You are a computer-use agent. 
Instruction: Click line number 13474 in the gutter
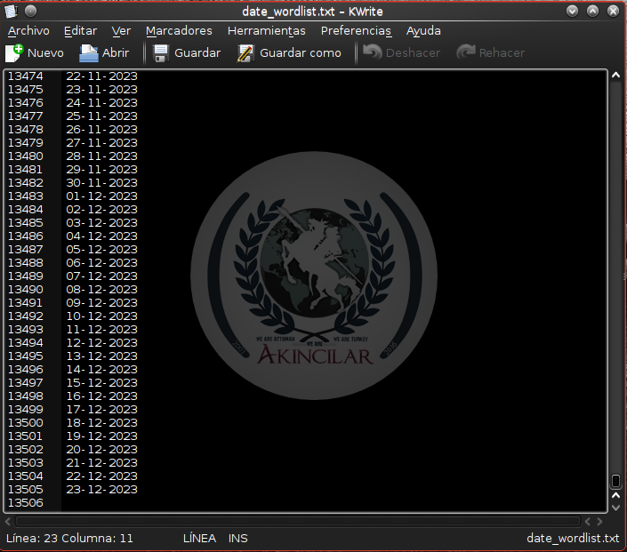26,76
